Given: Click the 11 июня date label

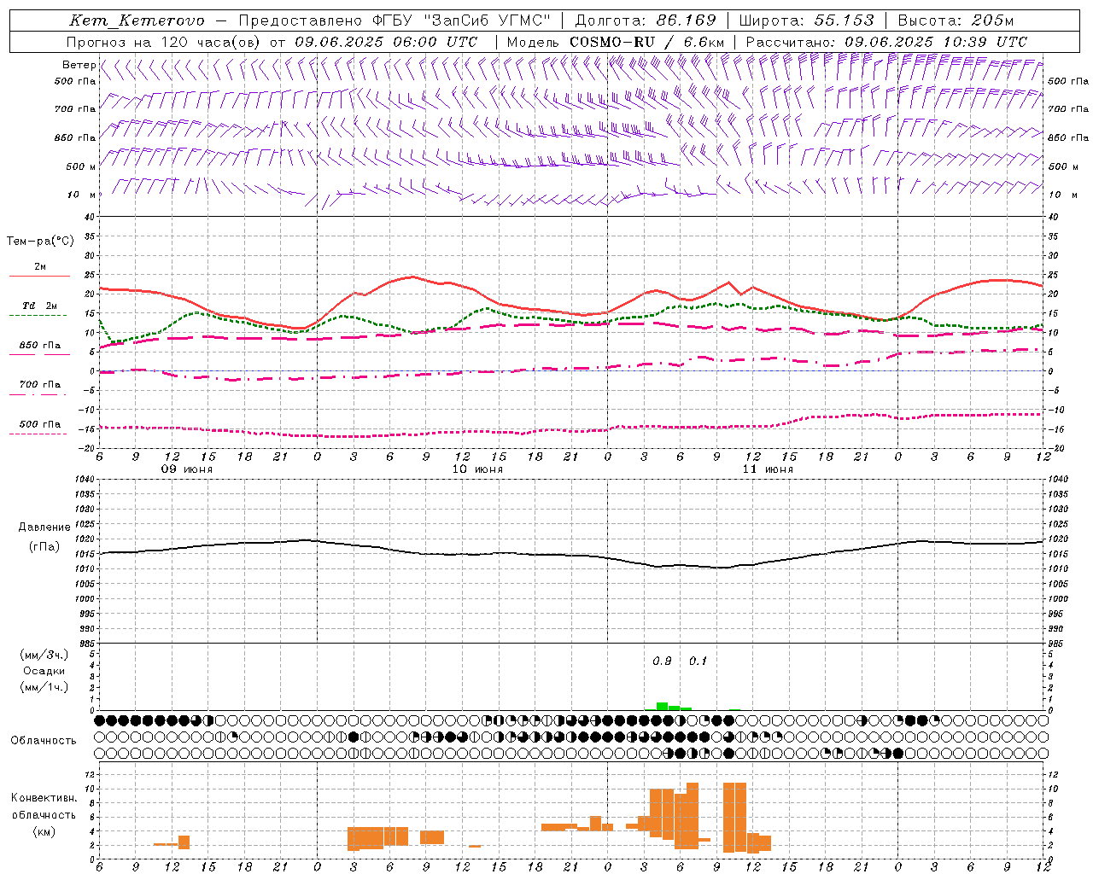Looking at the screenshot, I should pyautogui.click(x=768, y=469).
